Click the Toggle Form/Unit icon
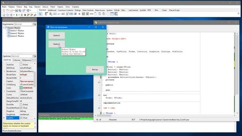Screen dimensions: 242x136 (24, 11)
